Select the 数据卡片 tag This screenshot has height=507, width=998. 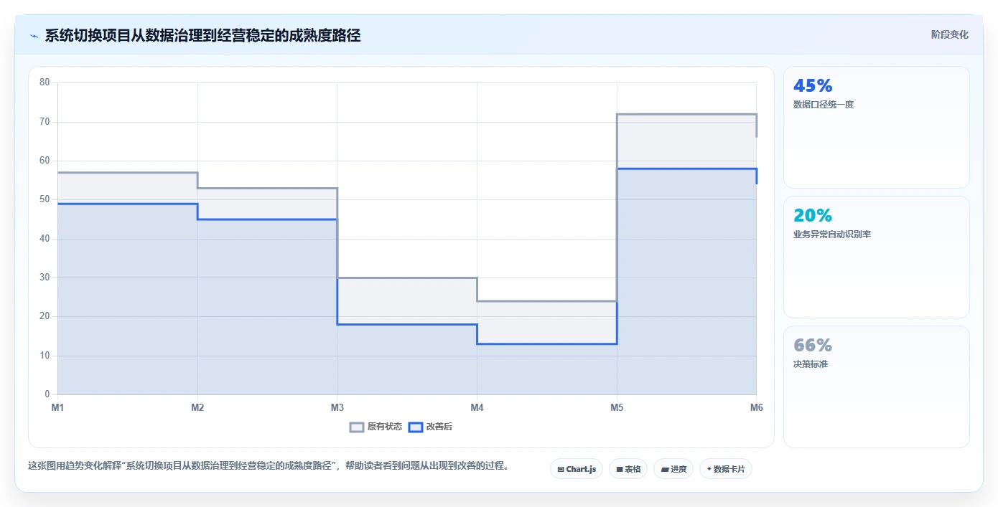726,469
